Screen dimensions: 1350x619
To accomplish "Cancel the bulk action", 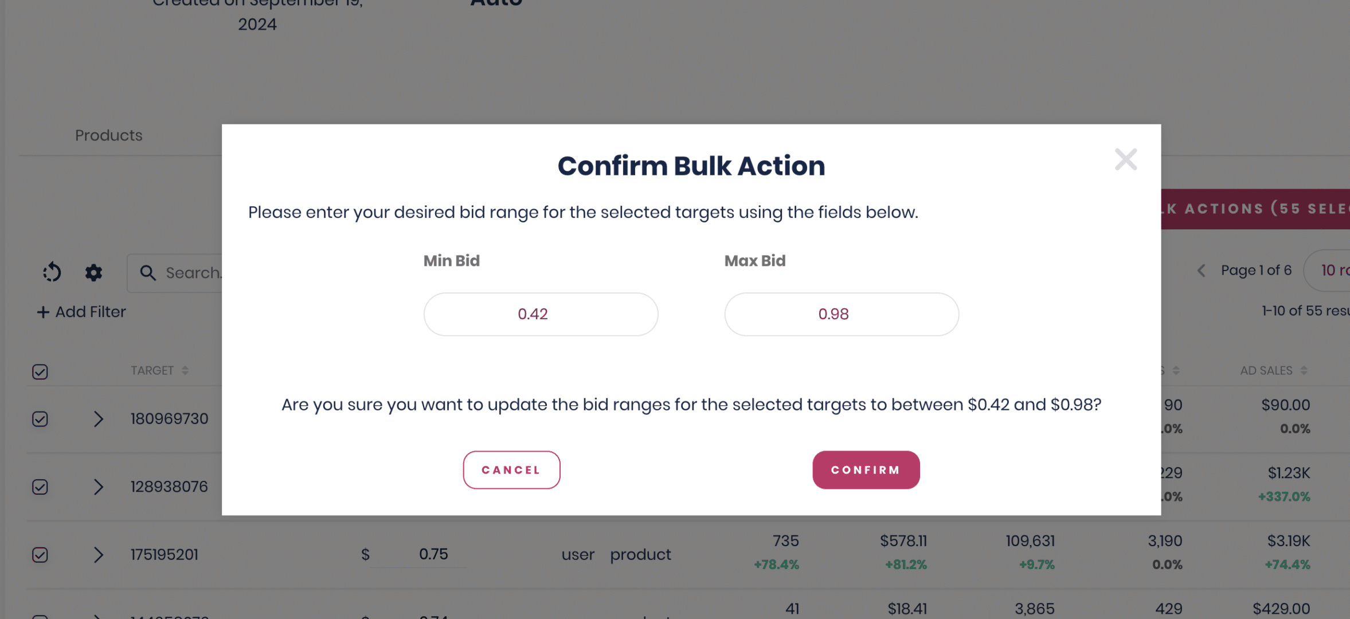I will coord(511,470).
